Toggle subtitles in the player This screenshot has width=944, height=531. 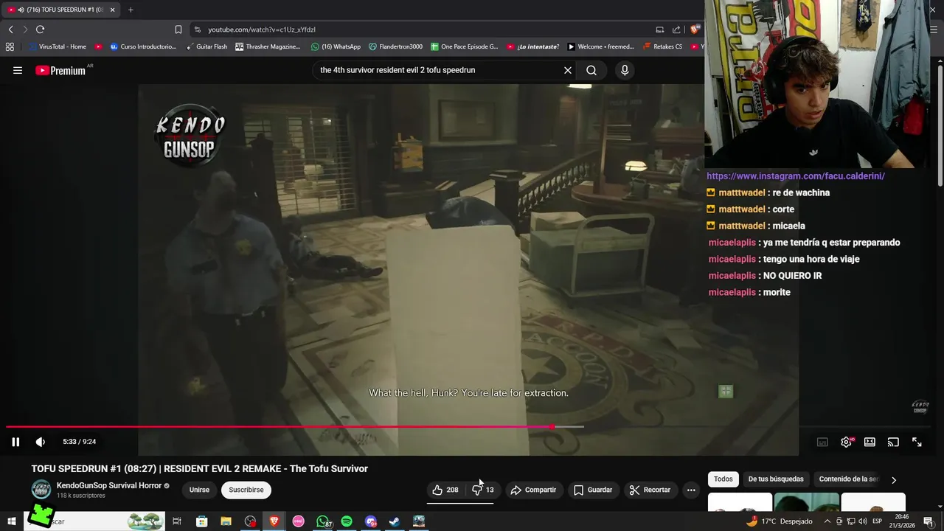pos(822,442)
